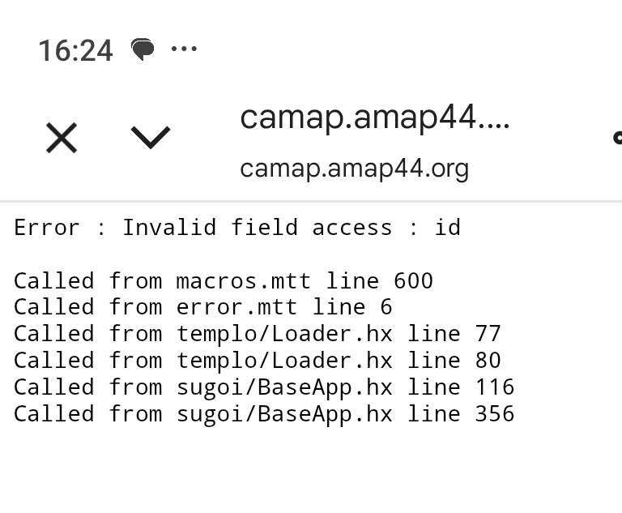
Task: Close the in-app browser with X
Action: 62,138
